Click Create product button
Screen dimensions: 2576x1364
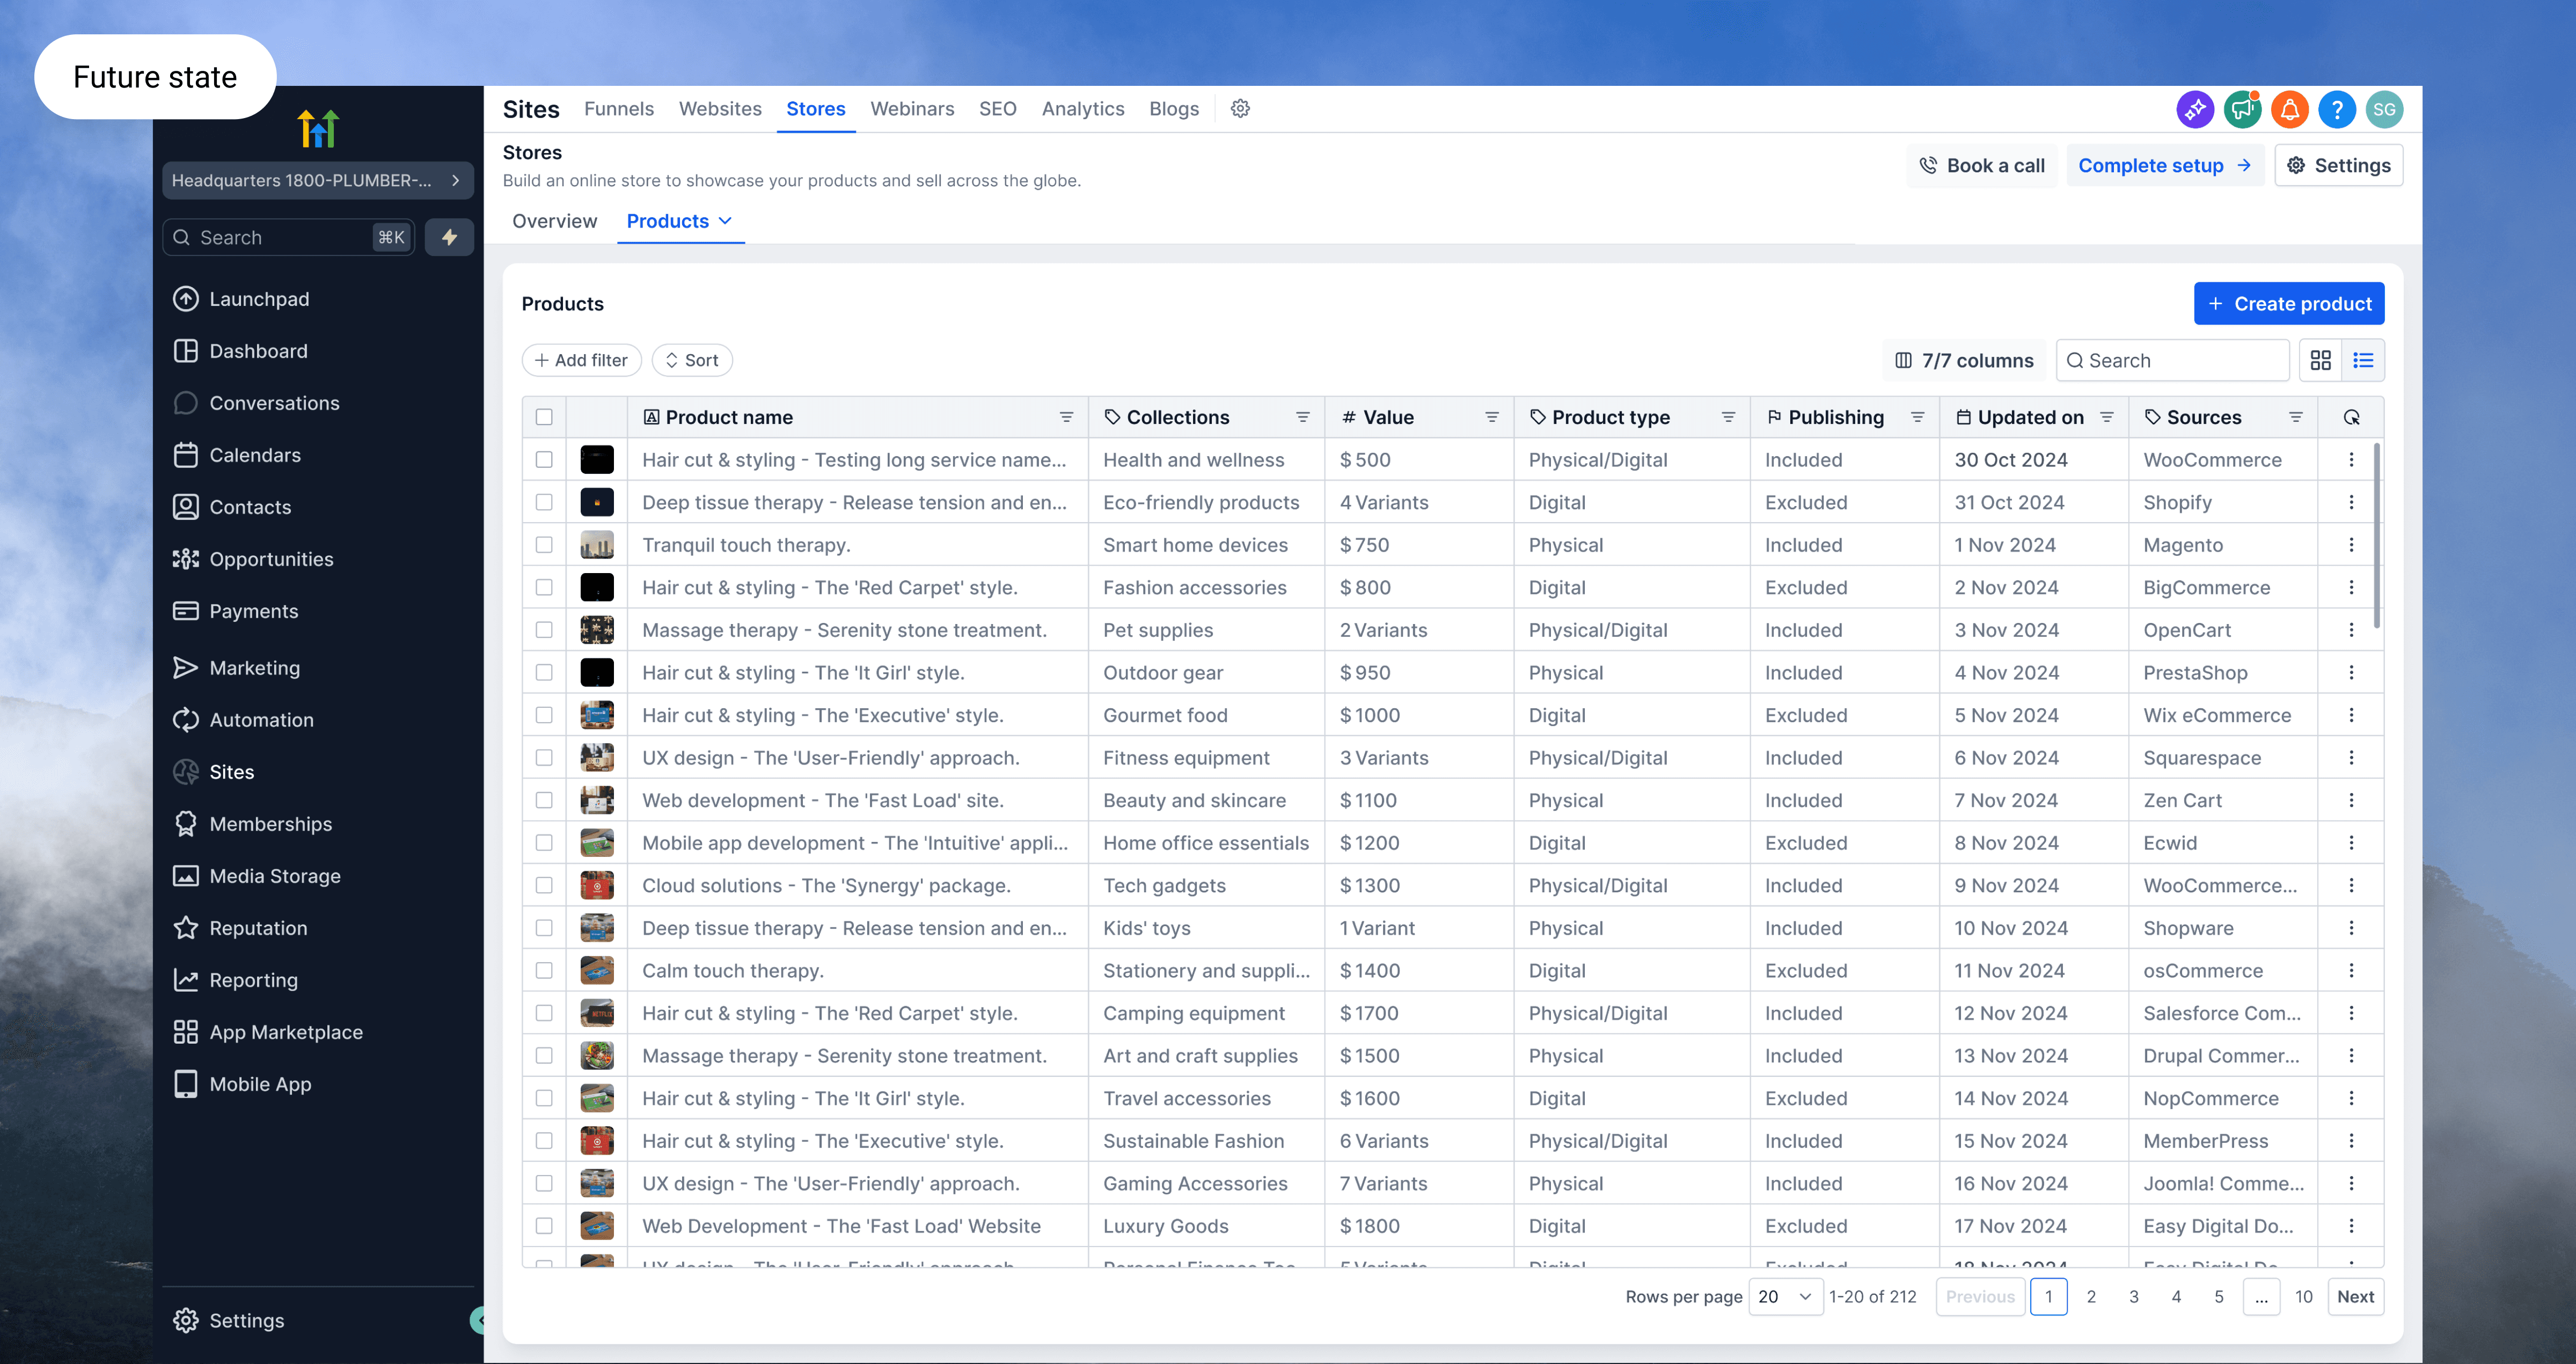[x=2288, y=304]
